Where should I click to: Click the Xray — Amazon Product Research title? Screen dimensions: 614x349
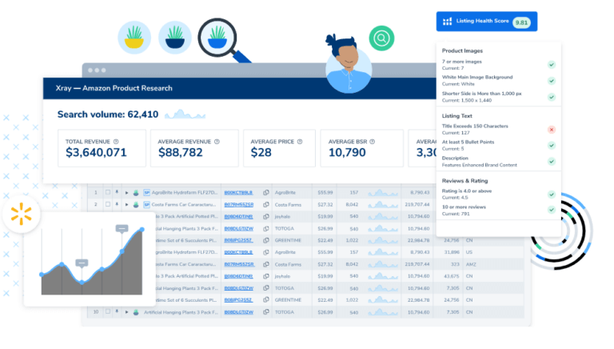coord(114,88)
